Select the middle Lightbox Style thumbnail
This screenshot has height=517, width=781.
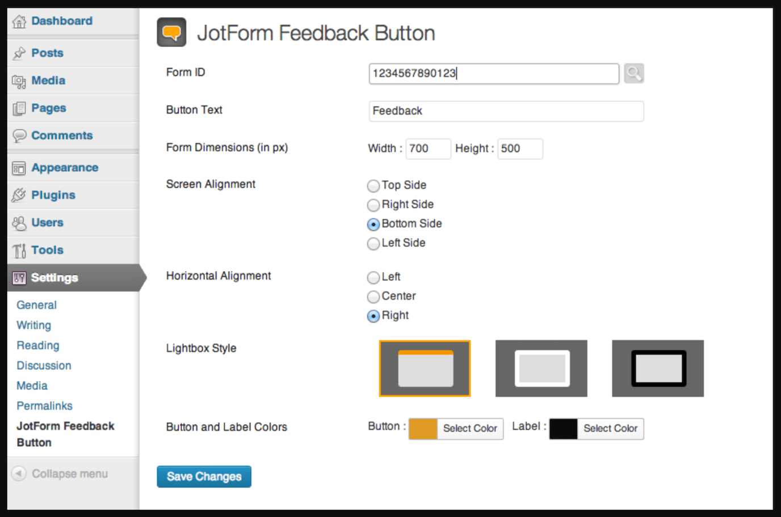pyautogui.click(x=541, y=368)
